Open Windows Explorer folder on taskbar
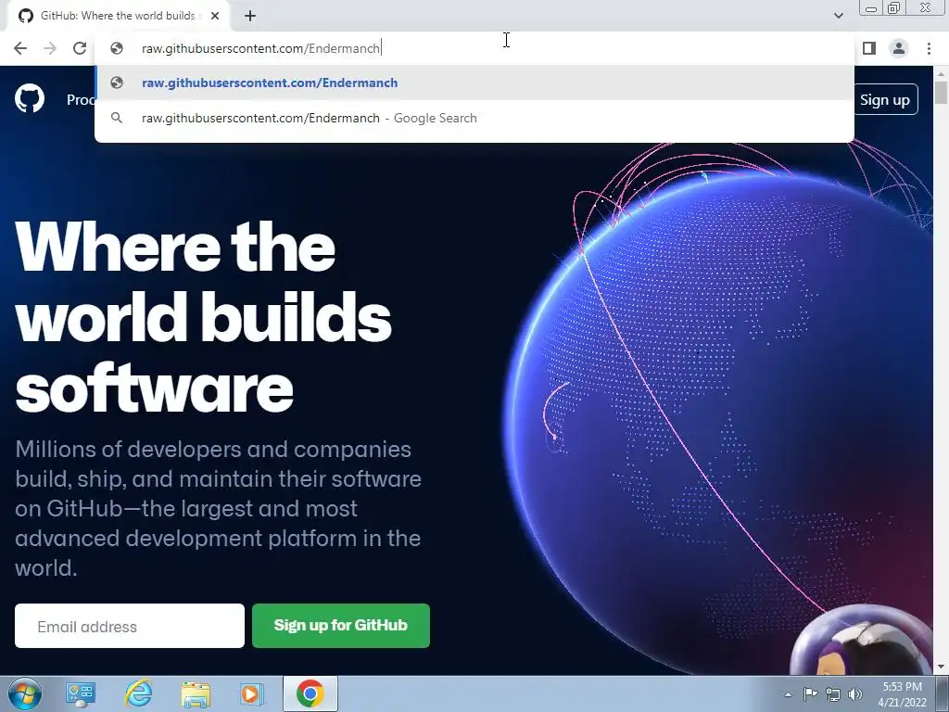This screenshot has height=712, width=949. point(196,694)
